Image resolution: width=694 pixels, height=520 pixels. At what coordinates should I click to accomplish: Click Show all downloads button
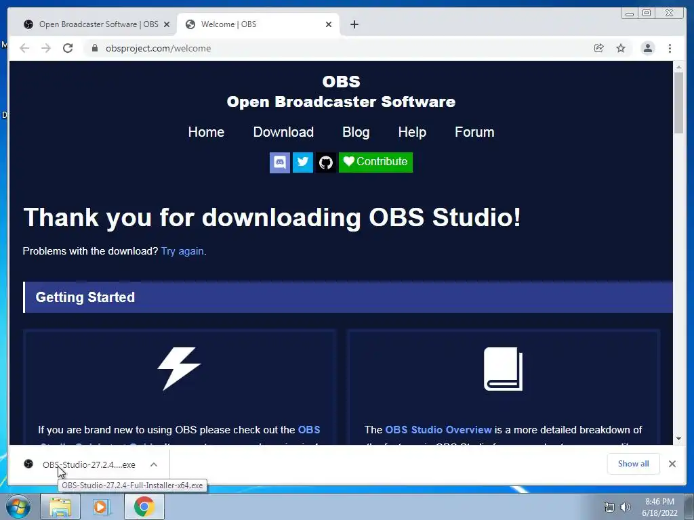[634, 464]
